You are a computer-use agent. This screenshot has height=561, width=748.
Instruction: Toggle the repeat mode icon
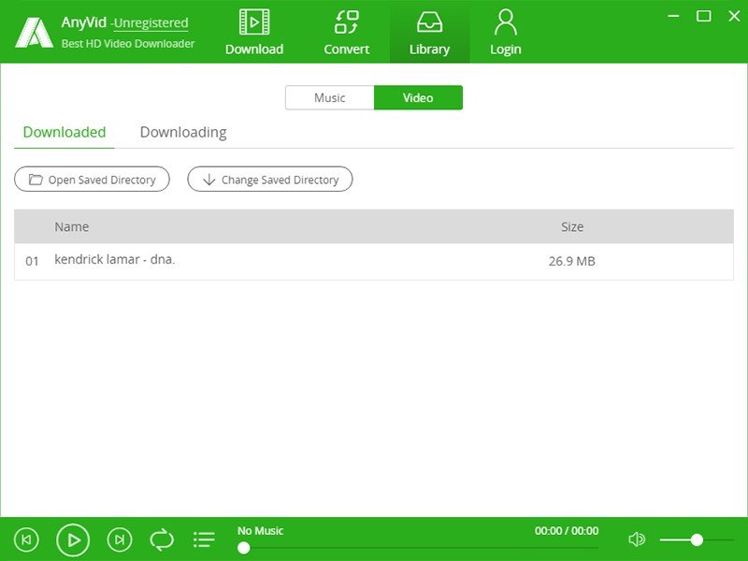[x=162, y=540]
